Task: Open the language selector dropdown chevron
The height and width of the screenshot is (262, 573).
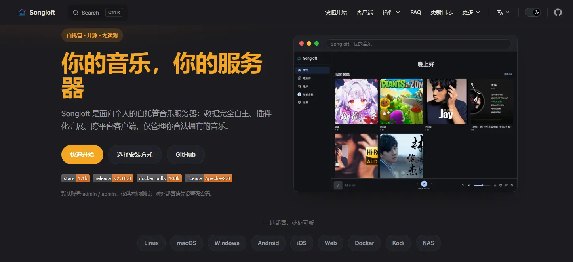Action: (x=508, y=13)
